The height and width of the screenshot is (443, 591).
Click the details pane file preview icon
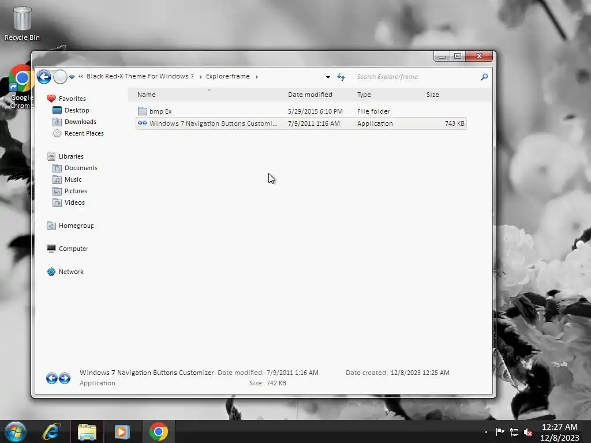pos(58,378)
